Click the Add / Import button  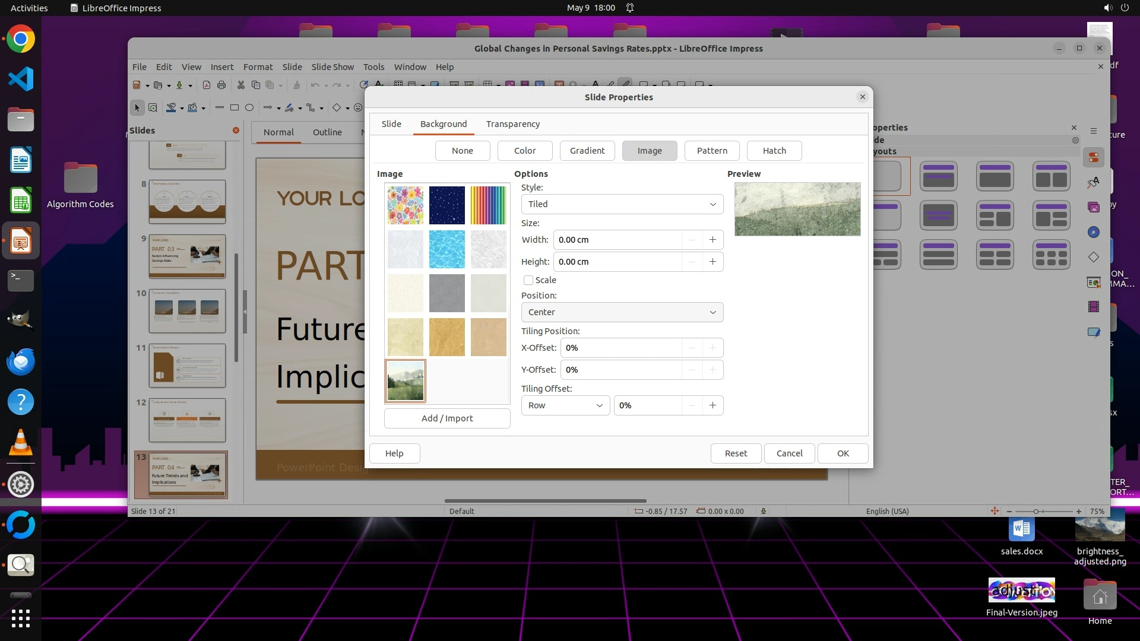[447, 418]
